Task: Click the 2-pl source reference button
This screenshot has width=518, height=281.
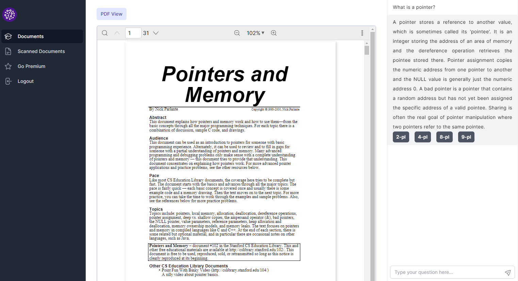Action: (x=401, y=137)
